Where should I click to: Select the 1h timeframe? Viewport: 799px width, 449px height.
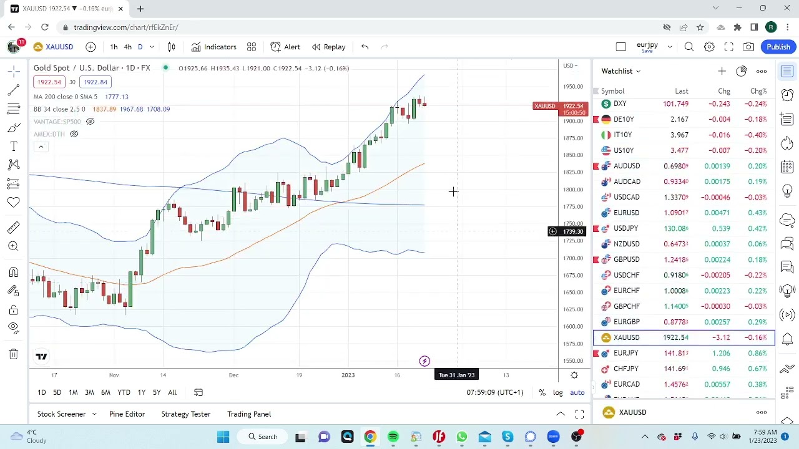[x=114, y=47]
